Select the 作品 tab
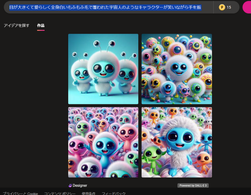This screenshot has height=195, width=251. point(41,25)
